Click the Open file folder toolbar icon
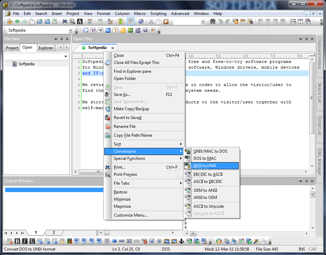Screen dimensions: 326x255 [40, 21]
